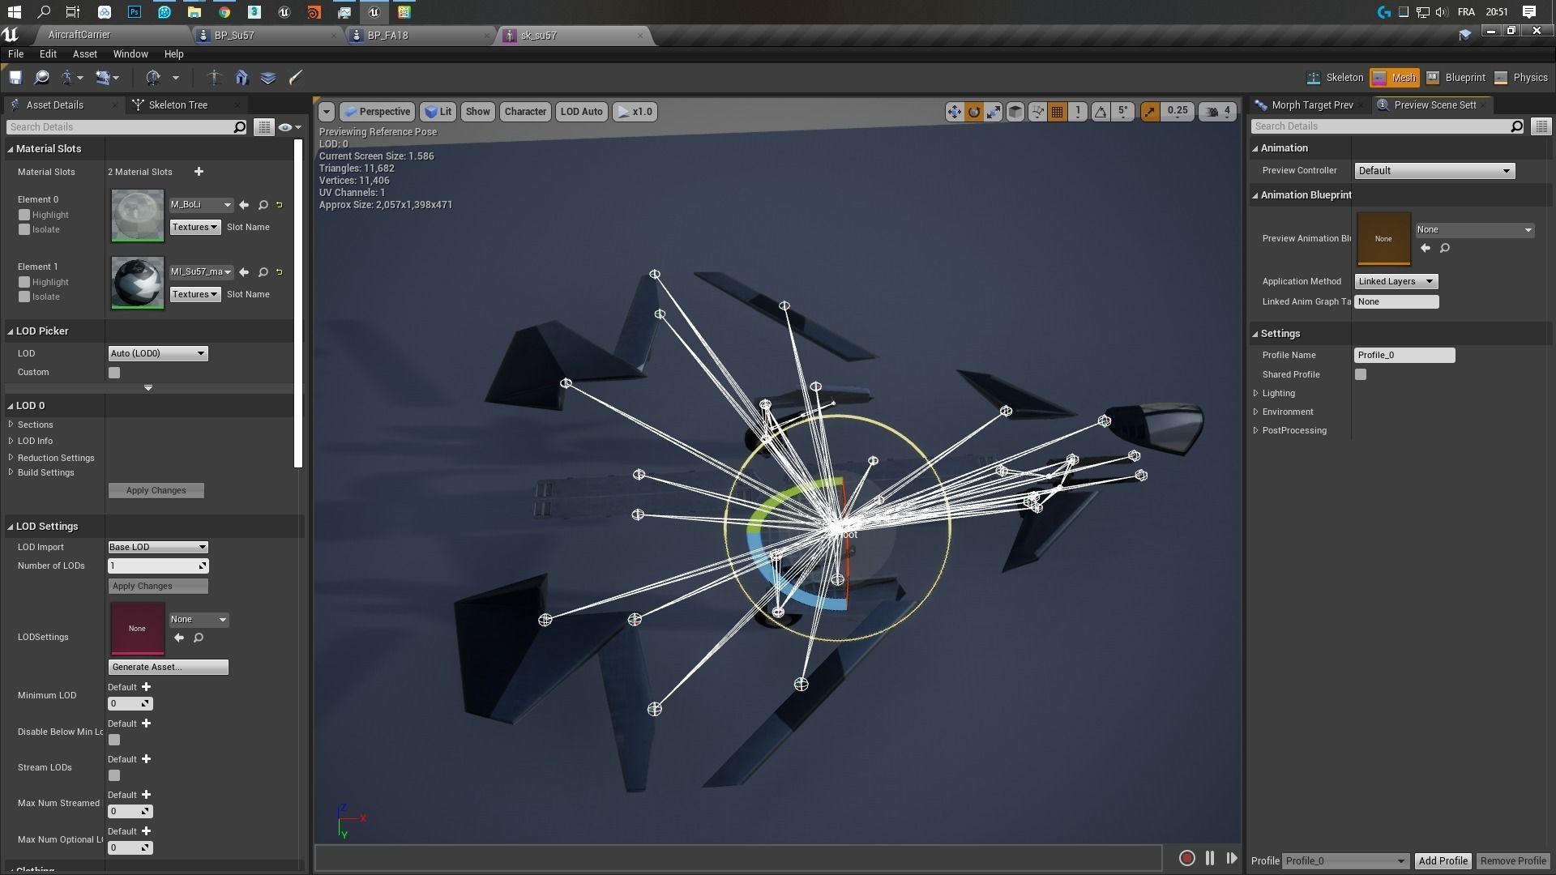Image resolution: width=1556 pixels, height=875 pixels.
Task: Enable Isolate checkbox for Element 1
Action: pyautogui.click(x=24, y=297)
